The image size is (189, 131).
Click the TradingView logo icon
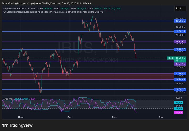click(x=5, y=125)
